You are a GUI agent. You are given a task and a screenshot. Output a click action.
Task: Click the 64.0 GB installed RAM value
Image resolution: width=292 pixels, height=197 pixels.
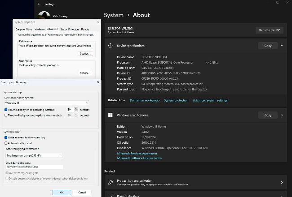158,68
